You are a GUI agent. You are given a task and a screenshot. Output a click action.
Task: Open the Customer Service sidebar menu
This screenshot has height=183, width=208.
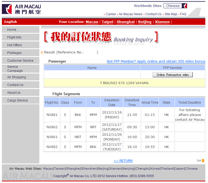21,60
